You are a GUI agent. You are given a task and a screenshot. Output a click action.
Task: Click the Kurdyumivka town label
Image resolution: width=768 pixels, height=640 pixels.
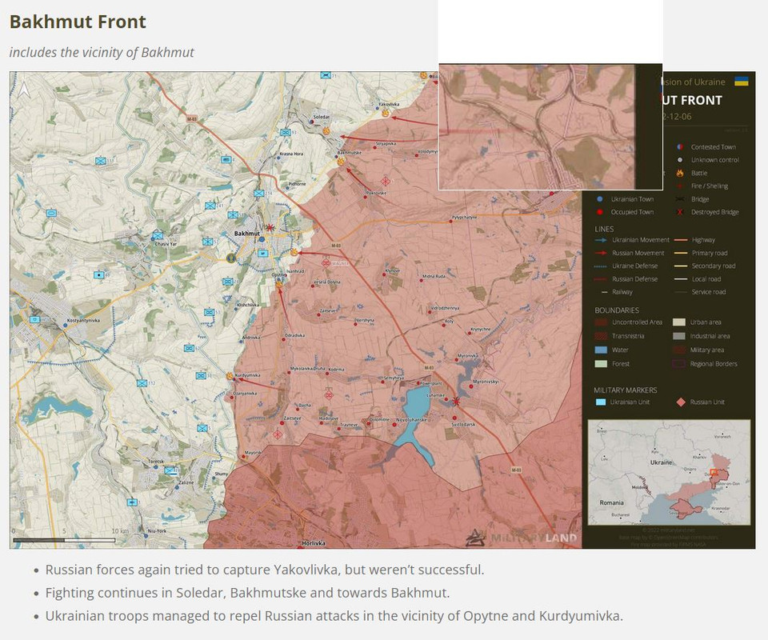click(x=248, y=375)
